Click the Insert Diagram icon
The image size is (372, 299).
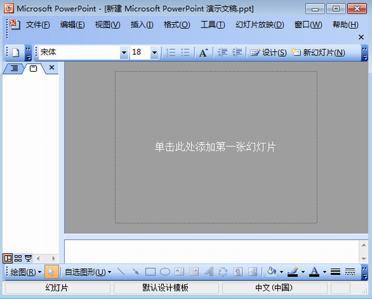pos(223,272)
